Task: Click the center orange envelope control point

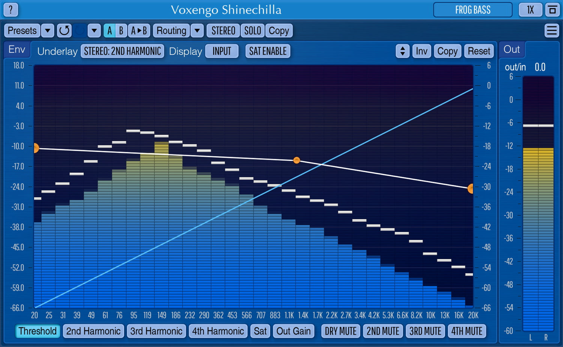Action: click(297, 160)
